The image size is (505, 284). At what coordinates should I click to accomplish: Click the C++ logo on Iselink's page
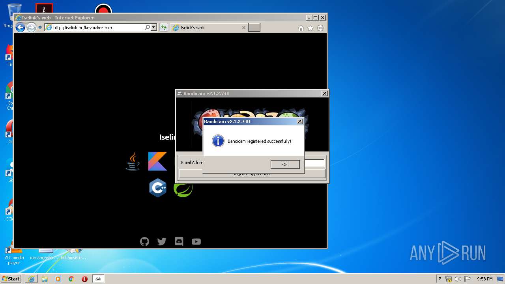(158, 188)
